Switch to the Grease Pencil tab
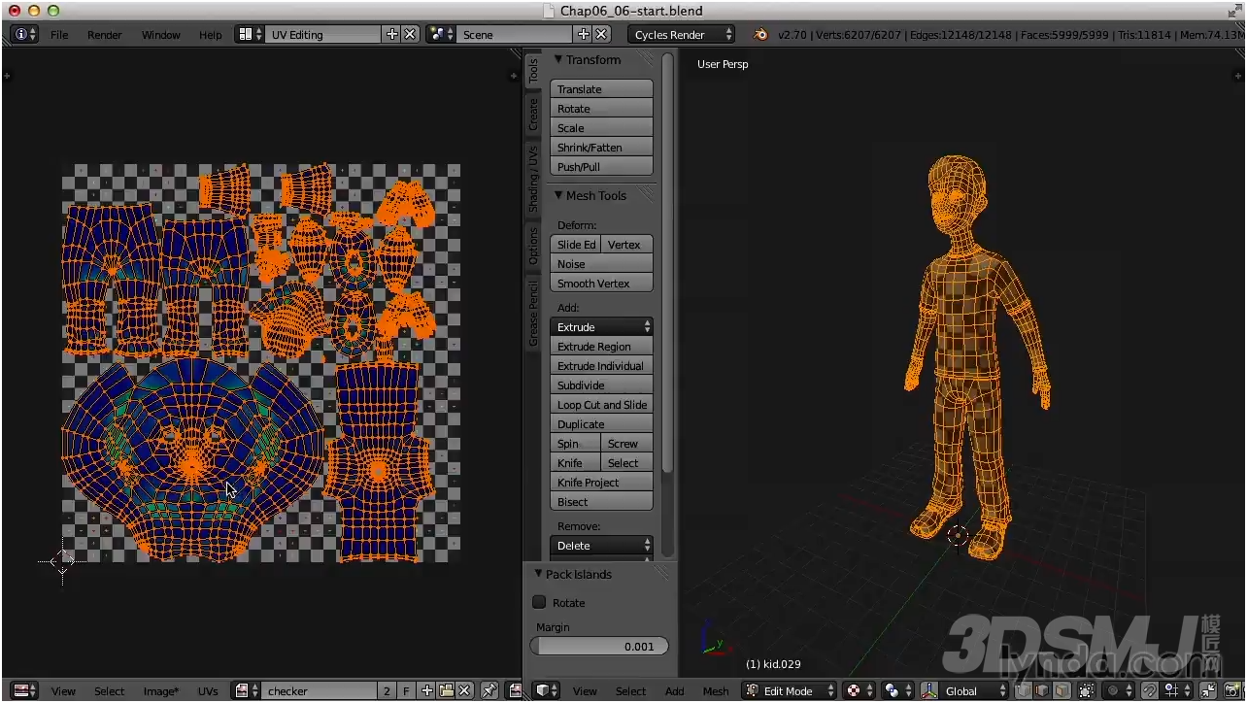Viewport: 1247px width, 703px height. [533, 313]
